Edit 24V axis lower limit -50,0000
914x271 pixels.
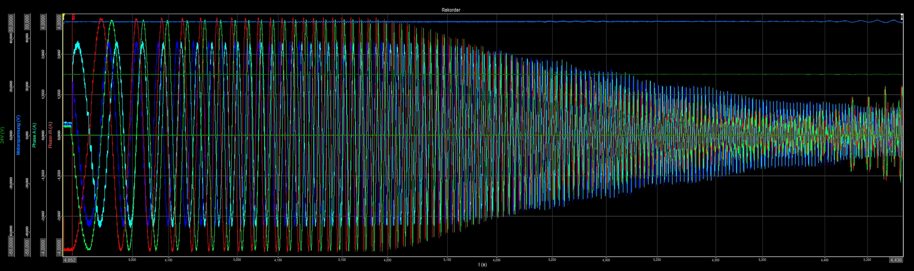(11, 247)
